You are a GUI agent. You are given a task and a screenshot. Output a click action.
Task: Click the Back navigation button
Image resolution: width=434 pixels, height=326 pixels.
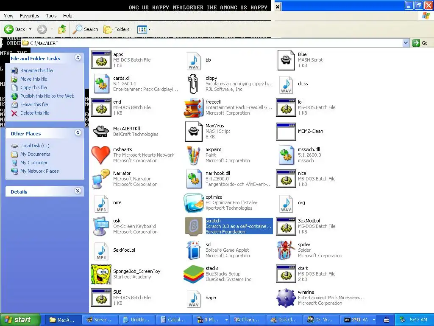[15, 29]
